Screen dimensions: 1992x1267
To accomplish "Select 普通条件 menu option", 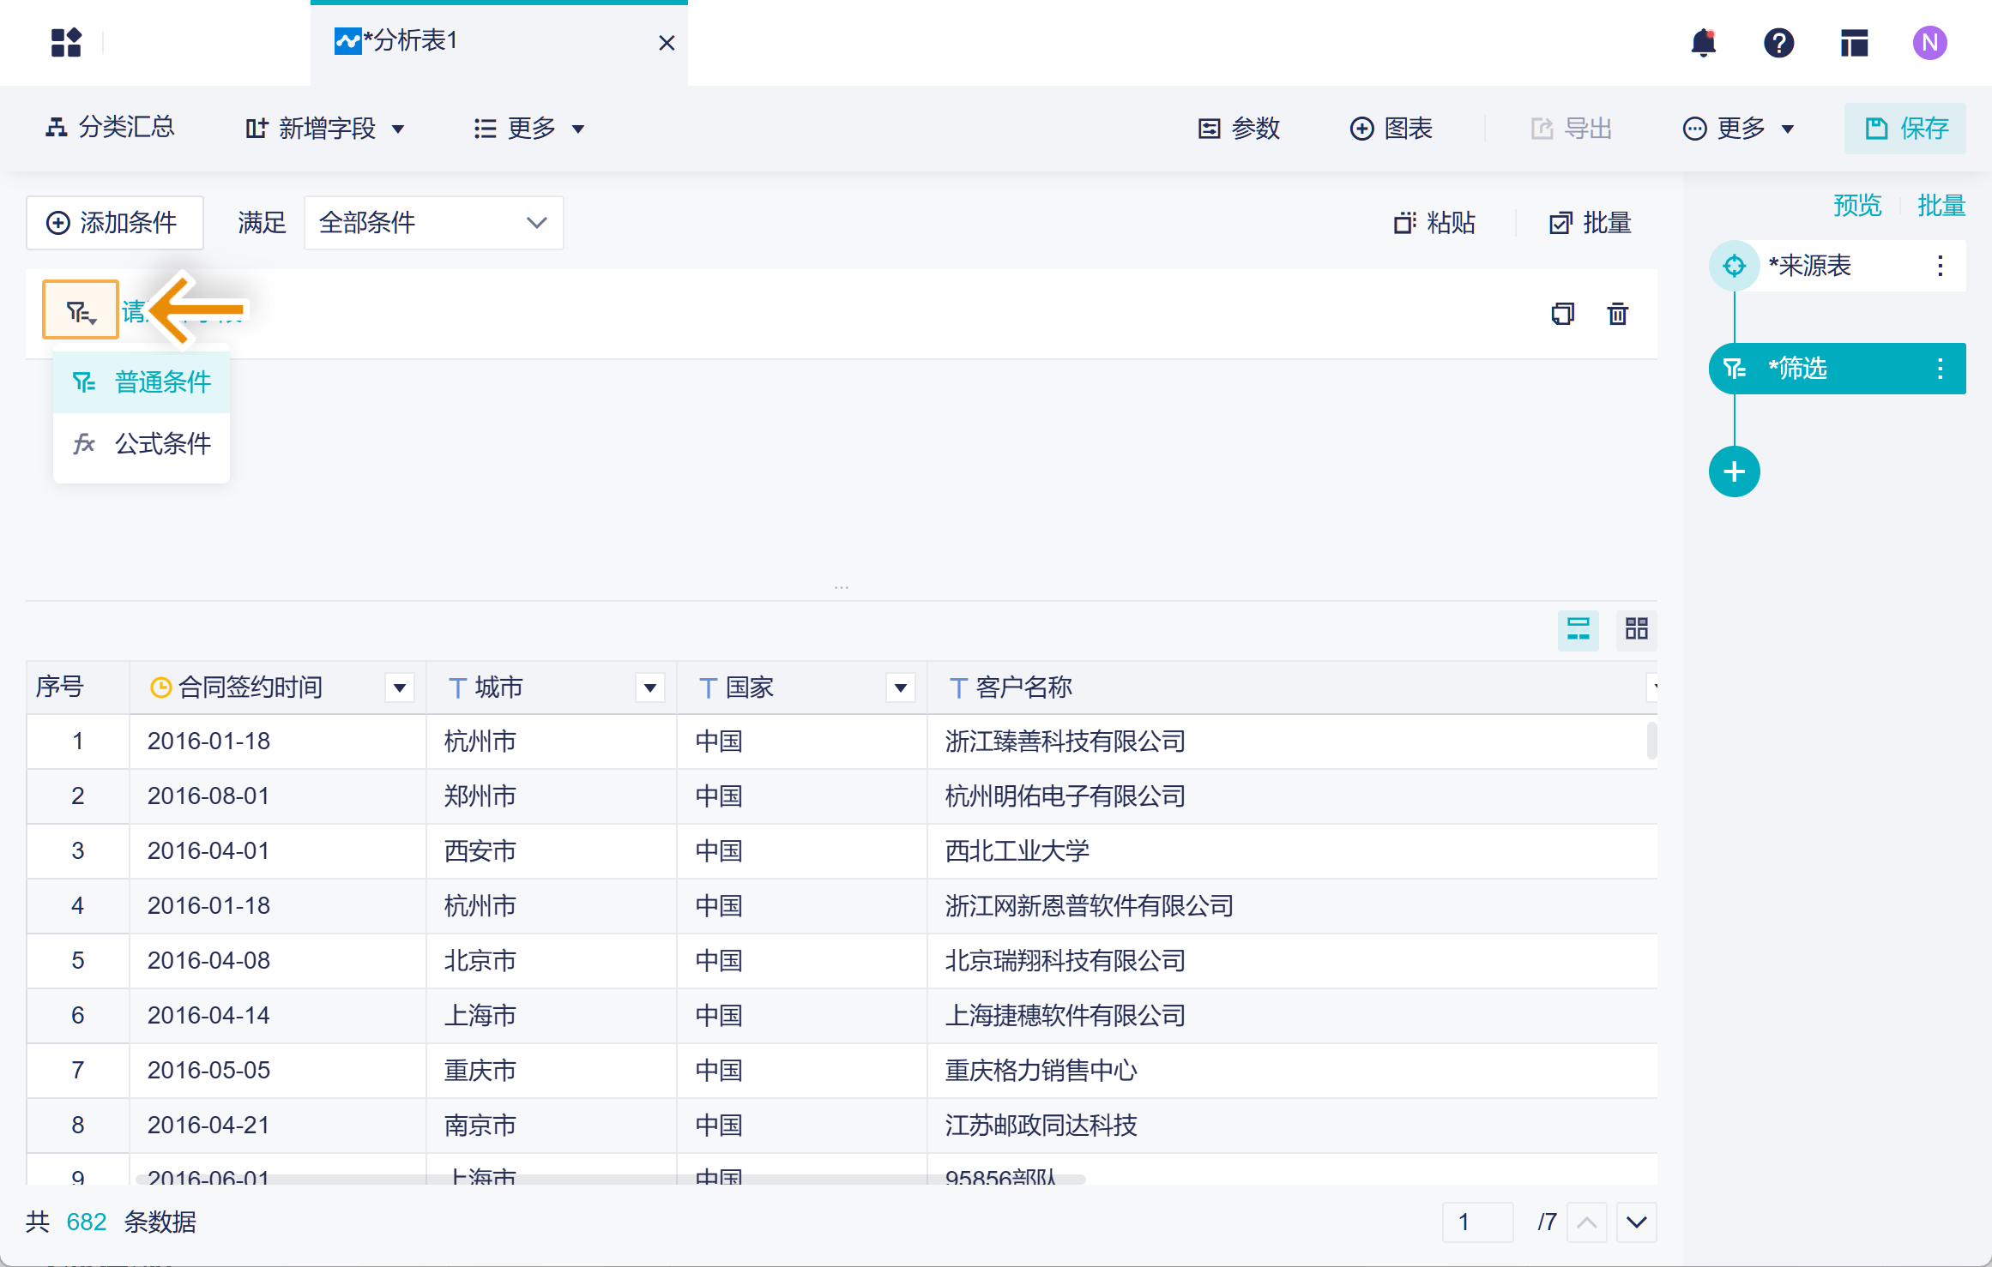I will [x=142, y=382].
